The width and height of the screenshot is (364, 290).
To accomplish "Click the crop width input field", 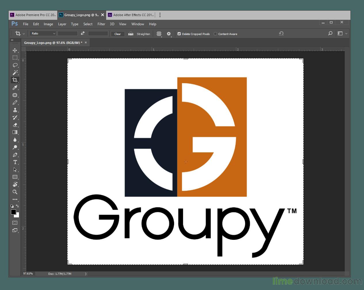I will tap(68, 34).
